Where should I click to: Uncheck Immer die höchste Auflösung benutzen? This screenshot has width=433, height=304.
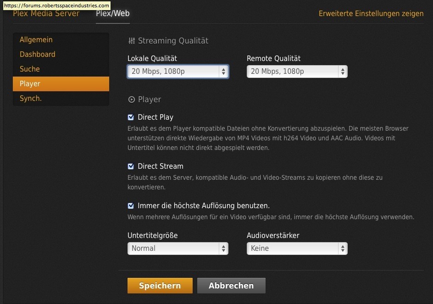point(131,206)
